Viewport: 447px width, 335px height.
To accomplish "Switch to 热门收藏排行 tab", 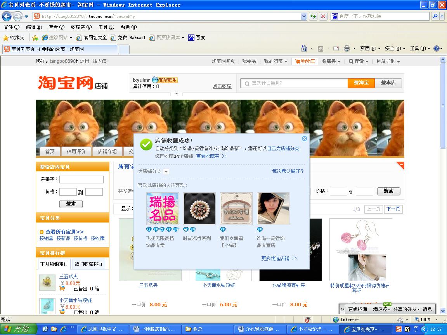I will pos(88,264).
